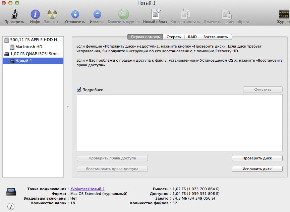This screenshot has height=212, width=290.
Task: Select Macintosh HD in the disk list
Action: click(x=33, y=47)
